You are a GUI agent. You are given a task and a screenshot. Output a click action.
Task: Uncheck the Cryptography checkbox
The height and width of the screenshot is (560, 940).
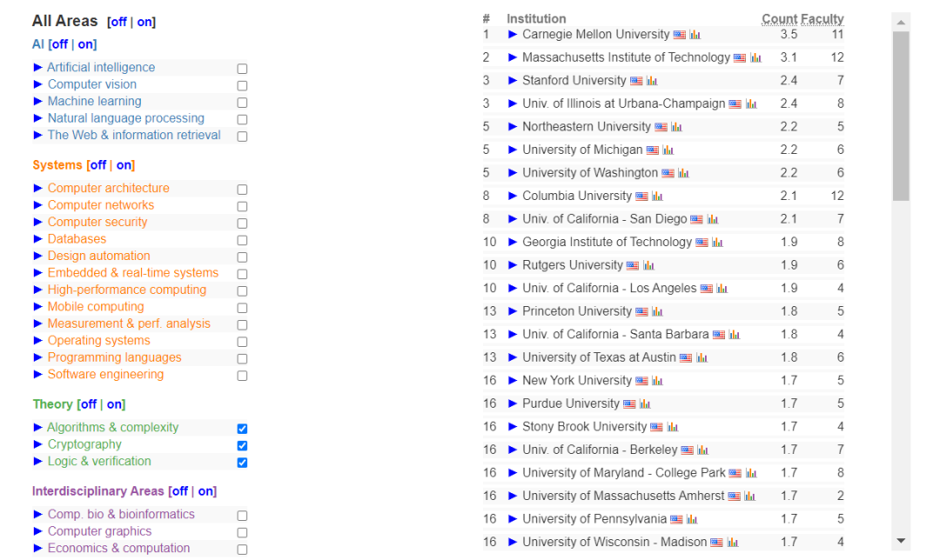(x=242, y=445)
